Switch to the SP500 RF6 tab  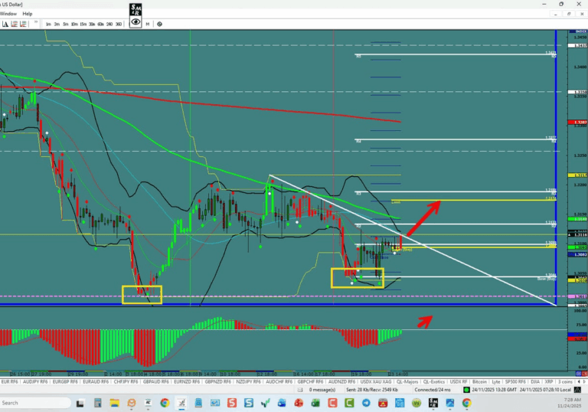coord(515,381)
